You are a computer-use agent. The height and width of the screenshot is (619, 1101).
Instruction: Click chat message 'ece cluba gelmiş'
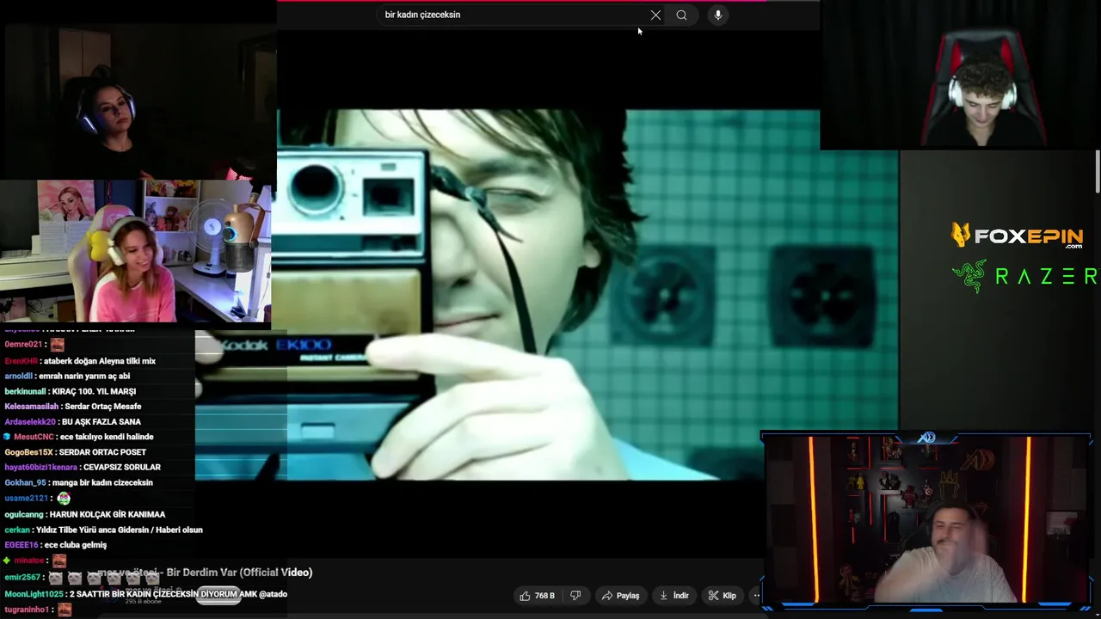point(75,545)
